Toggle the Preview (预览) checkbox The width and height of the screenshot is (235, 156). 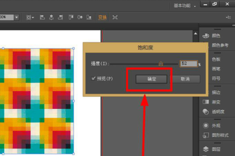[93, 79]
